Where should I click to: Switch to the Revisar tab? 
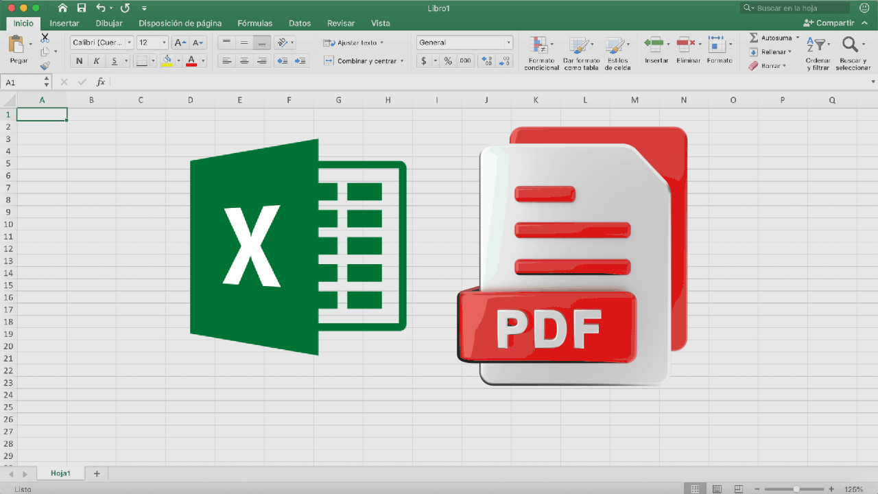point(341,23)
